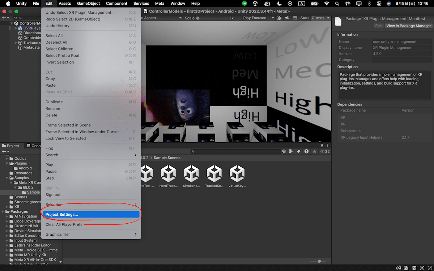
Task: Click the Search by Import Log Type icon
Action: (x=306, y=152)
